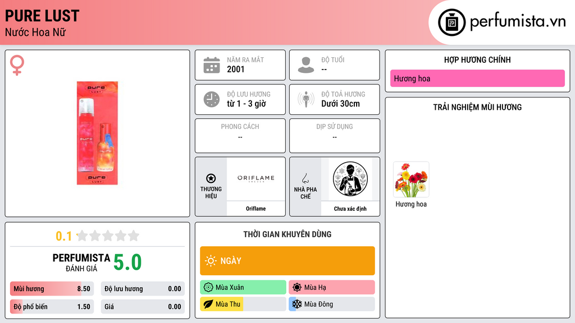
Task: Click the Thời gian khuyên dùng heading
Action: tap(287, 234)
